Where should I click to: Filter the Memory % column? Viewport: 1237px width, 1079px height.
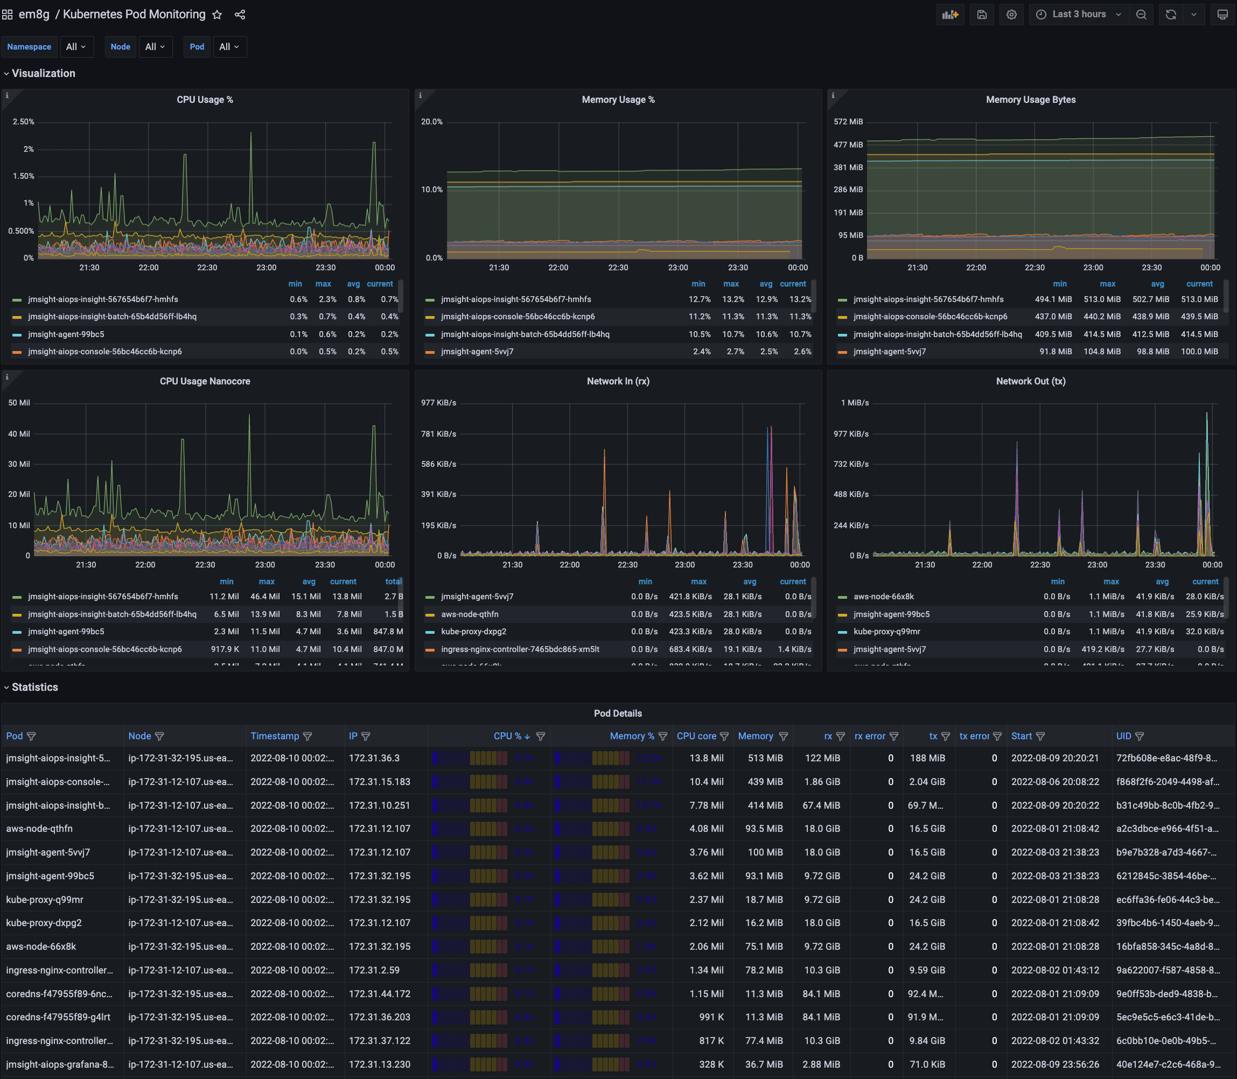coord(663,737)
